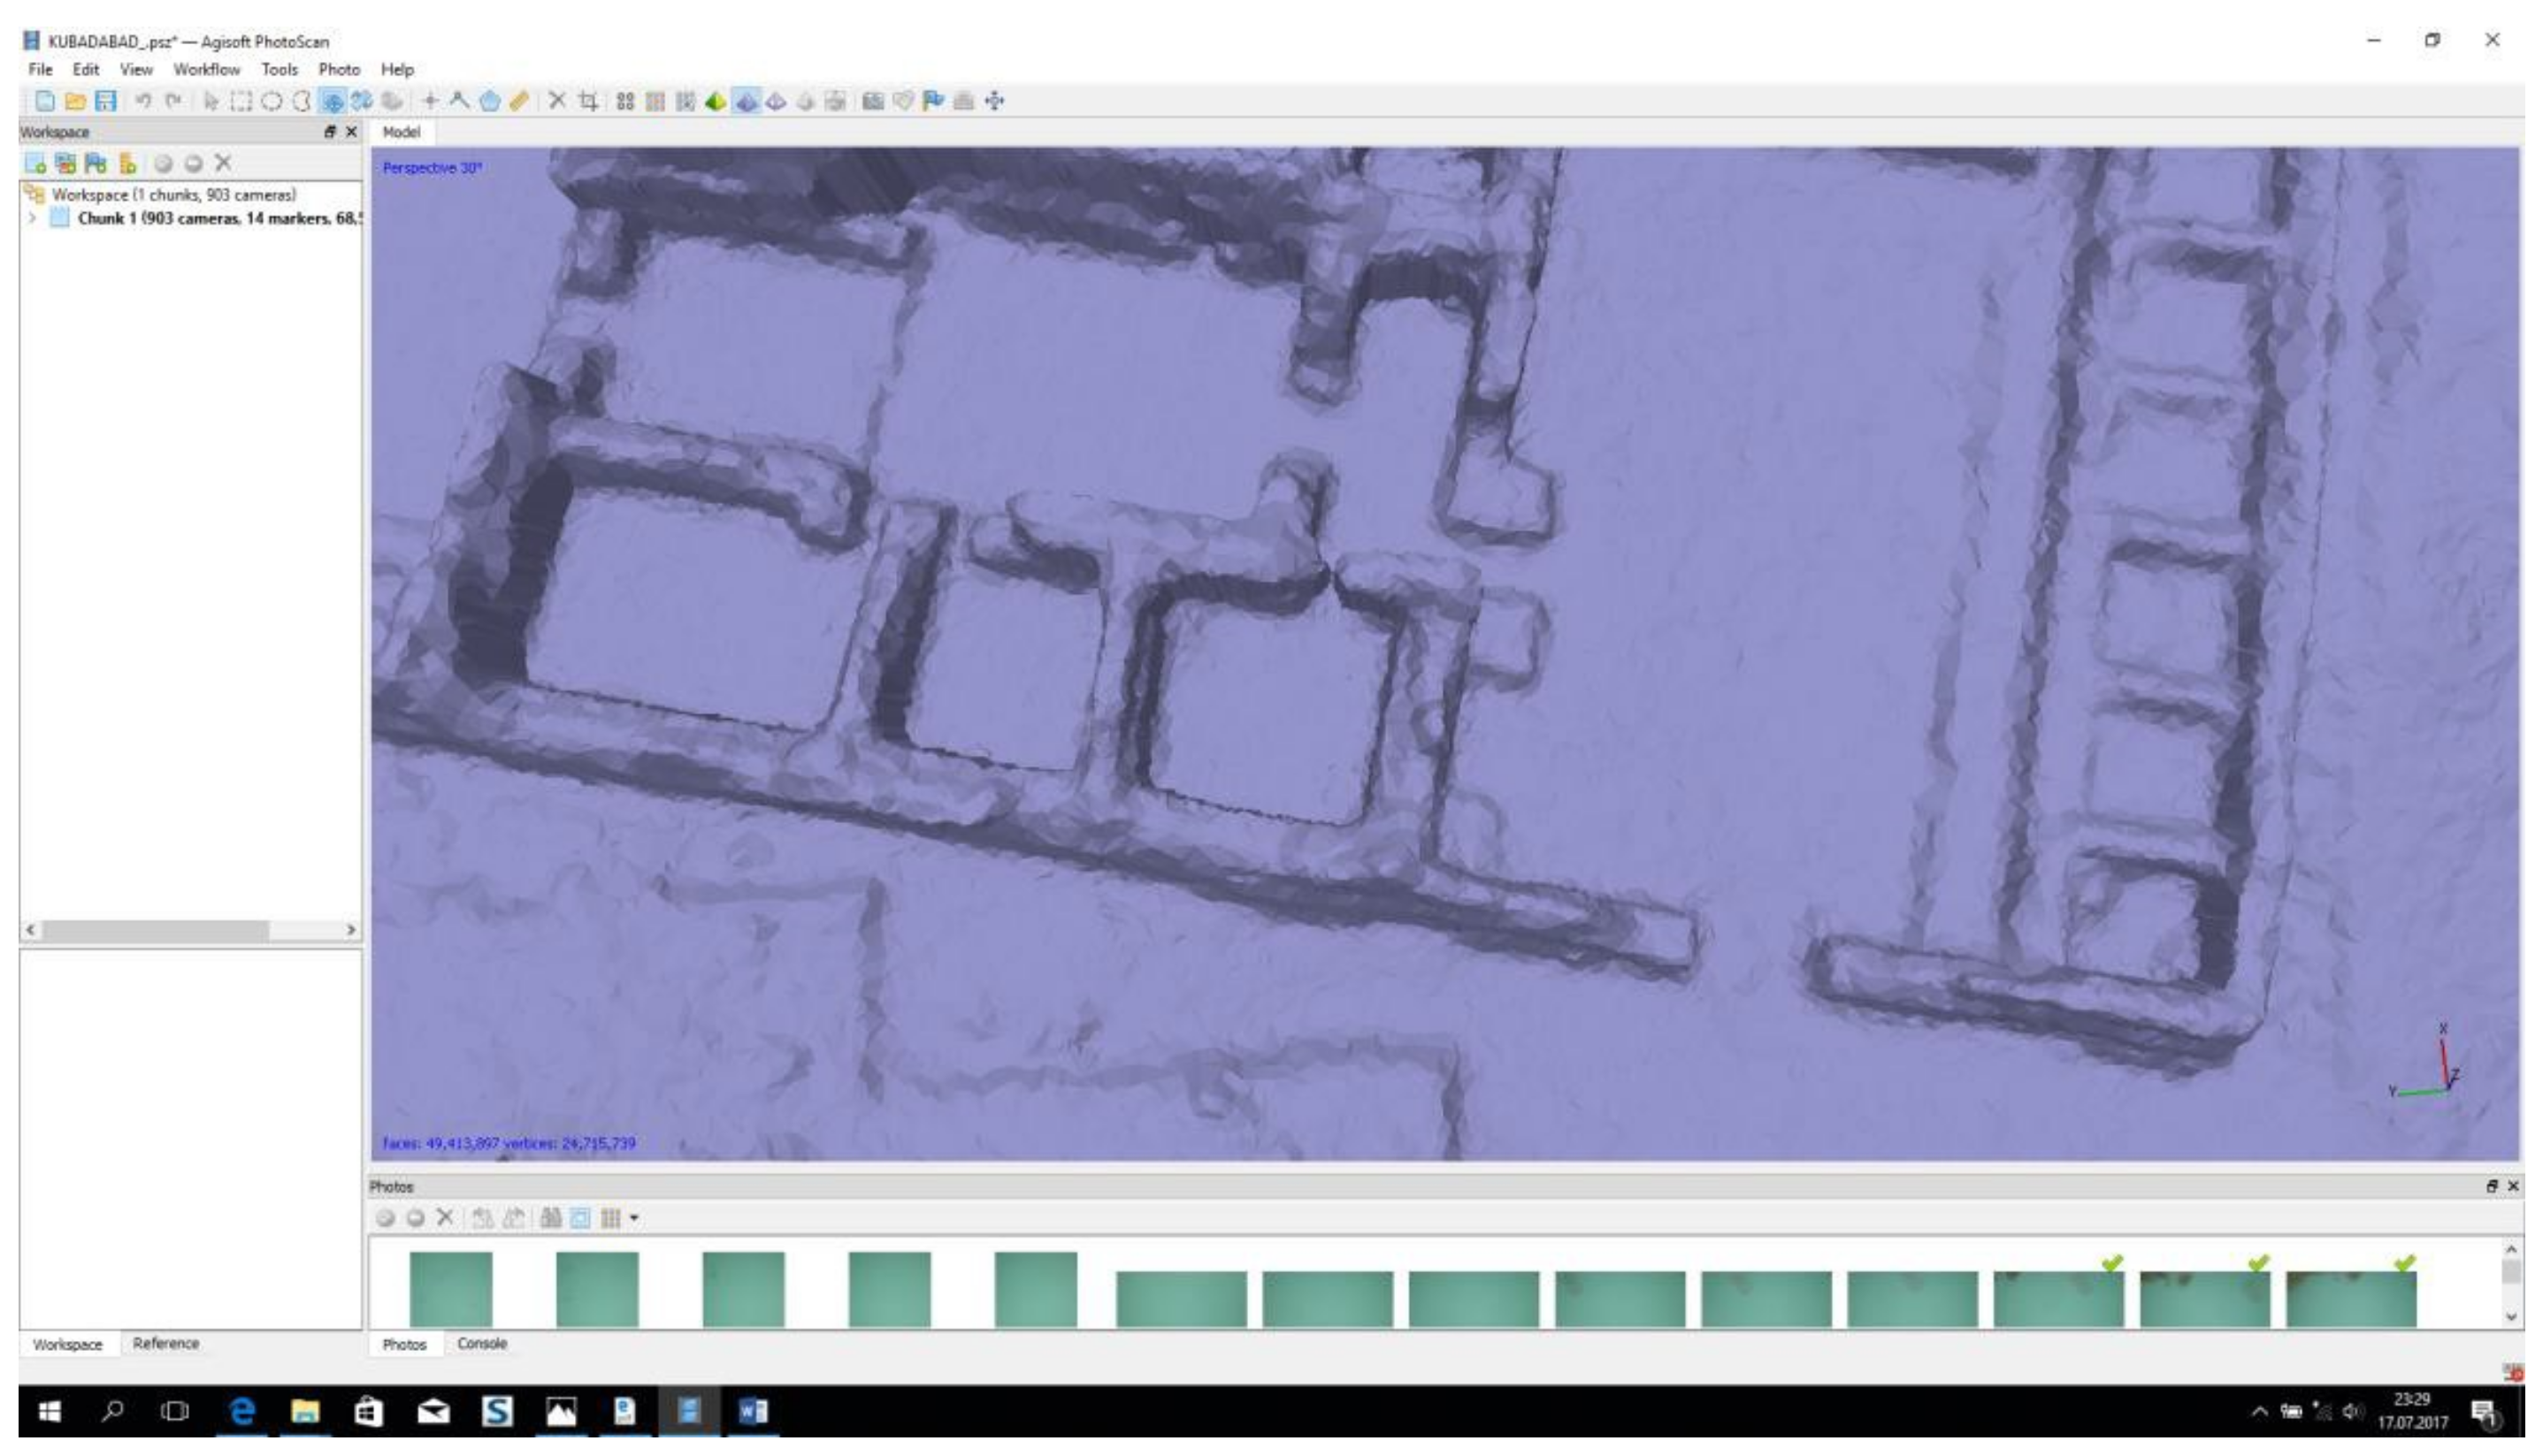Open the Workflow menu
2543x1456 pixels.
(206, 70)
